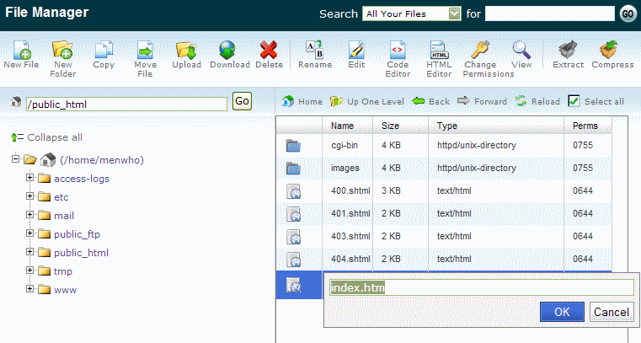Click Collapse all in folder tree
The height and width of the screenshot is (343, 641).
(x=46, y=137)
